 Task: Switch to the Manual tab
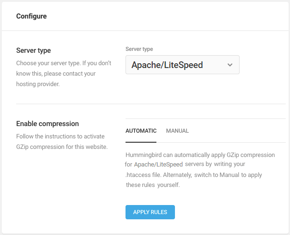[x=177, y=131]
